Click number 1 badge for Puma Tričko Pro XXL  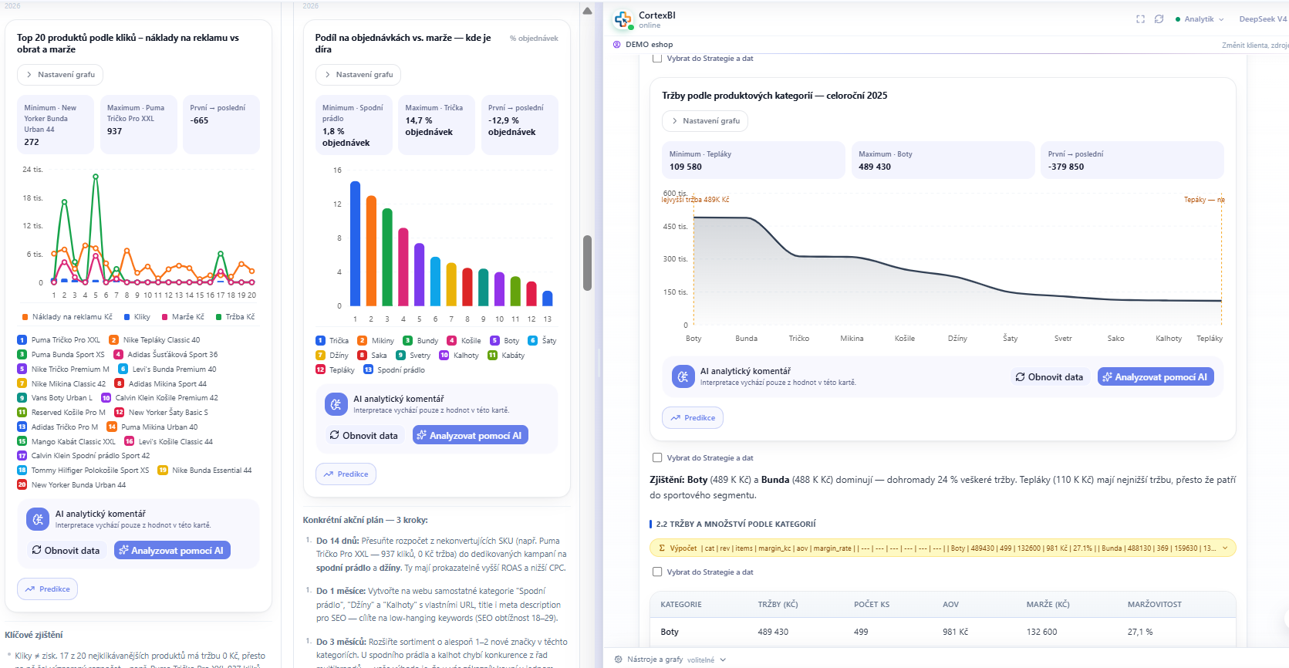[22, 340]
